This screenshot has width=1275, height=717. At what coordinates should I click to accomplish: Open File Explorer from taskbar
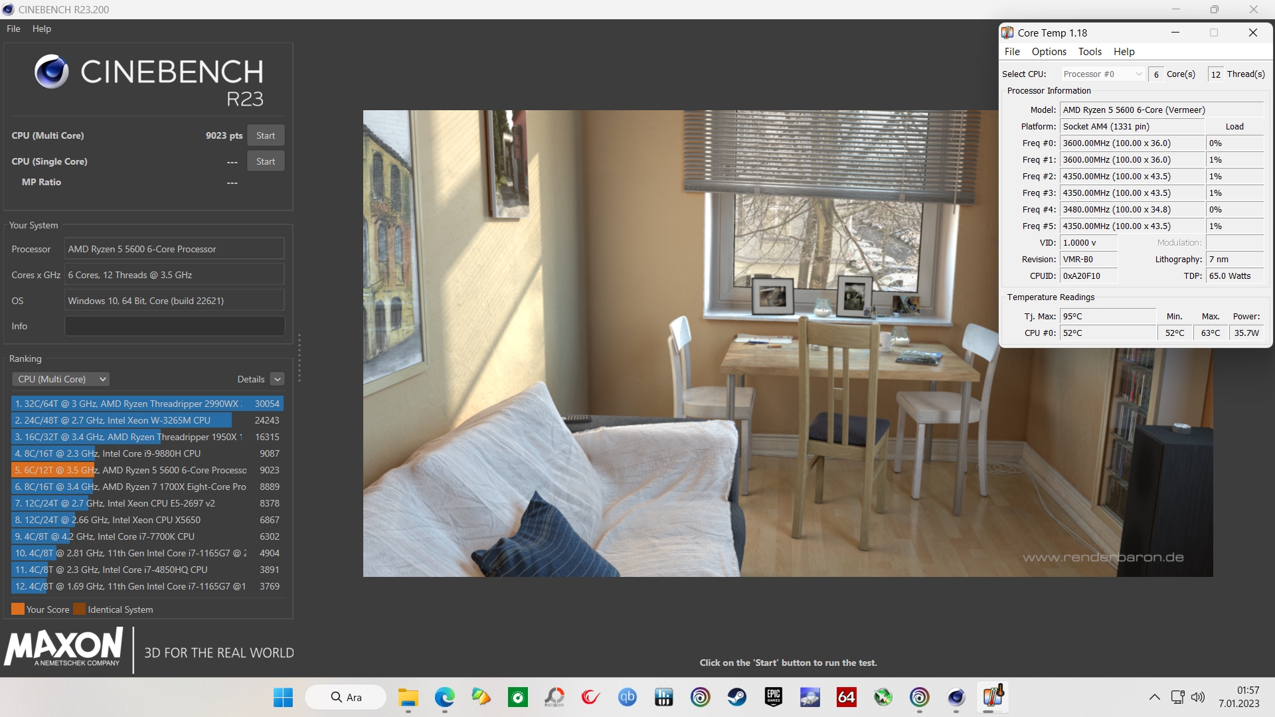tap(408, 697)
